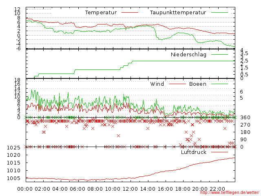Click the green Niederschlag legend line

(x=219, y=54)
